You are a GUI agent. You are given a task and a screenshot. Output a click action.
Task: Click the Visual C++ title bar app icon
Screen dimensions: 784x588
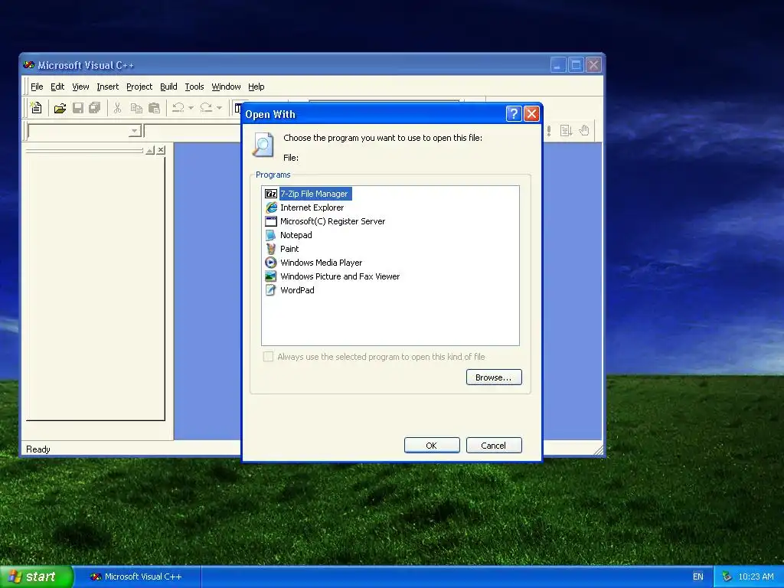[x=29, y=65]
